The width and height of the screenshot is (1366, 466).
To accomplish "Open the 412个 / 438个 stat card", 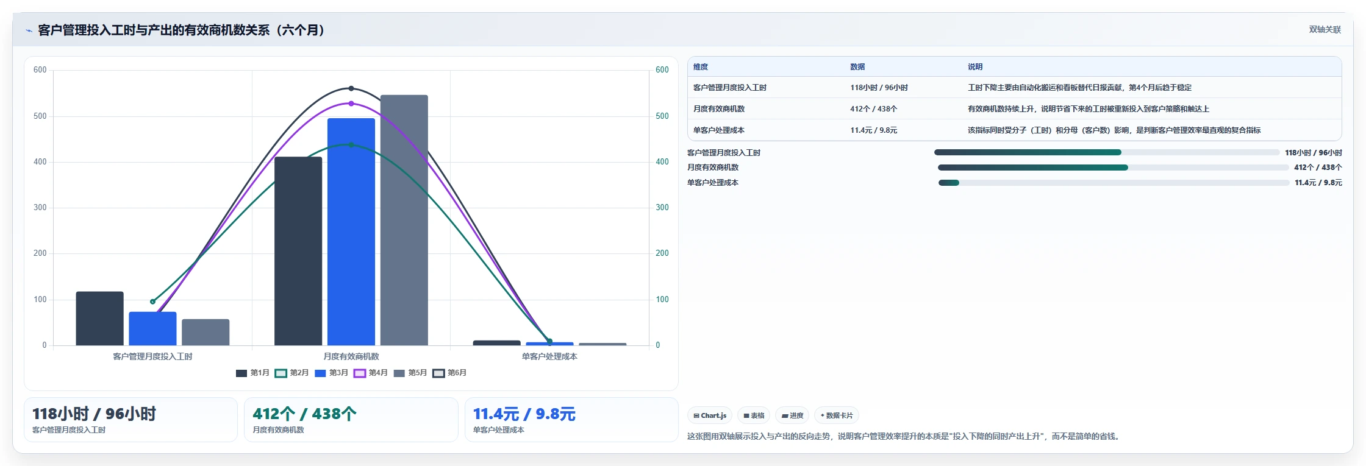I will tap(351, 420).
